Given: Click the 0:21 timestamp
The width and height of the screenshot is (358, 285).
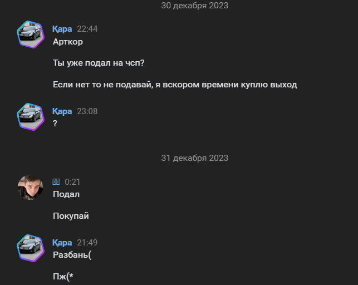Looking at the screenshot, I should click(73, 182).
